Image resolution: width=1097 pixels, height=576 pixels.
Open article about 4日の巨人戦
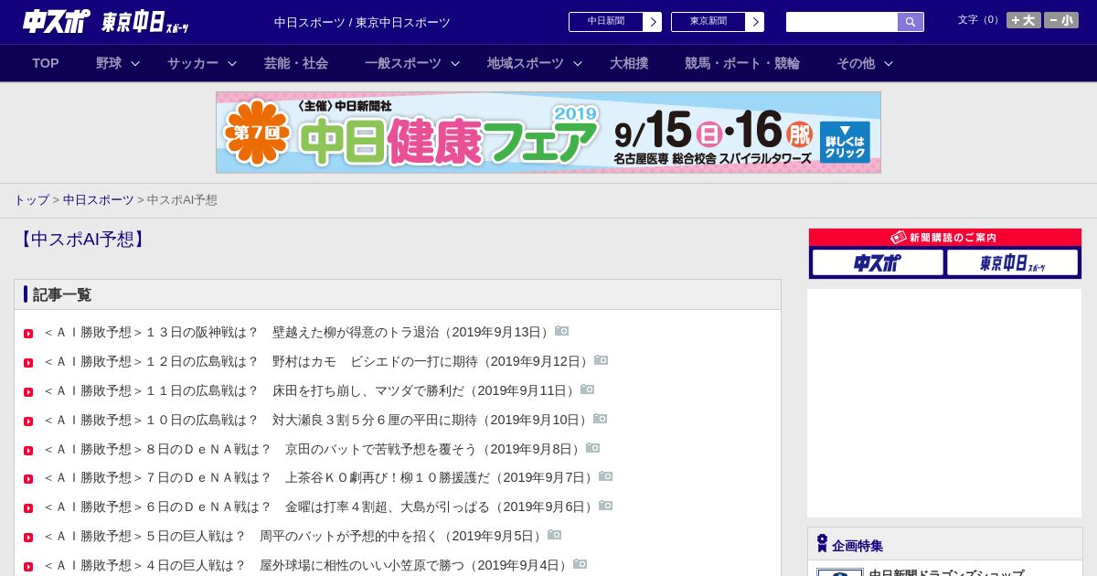point(307,565)
